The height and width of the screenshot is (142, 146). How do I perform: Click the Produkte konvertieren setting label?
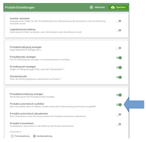click(x=22, y=123)
